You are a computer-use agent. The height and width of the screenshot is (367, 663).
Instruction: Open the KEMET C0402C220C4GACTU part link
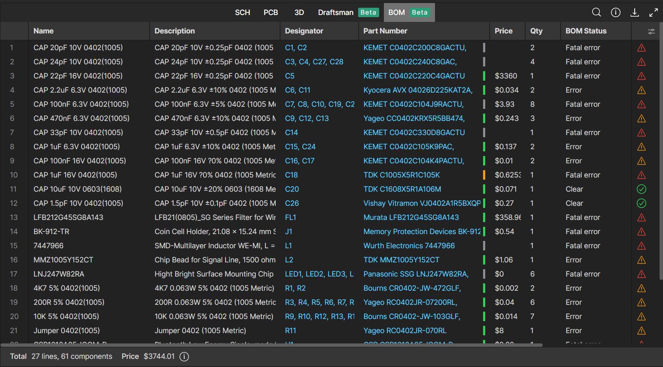click(414, 76)
